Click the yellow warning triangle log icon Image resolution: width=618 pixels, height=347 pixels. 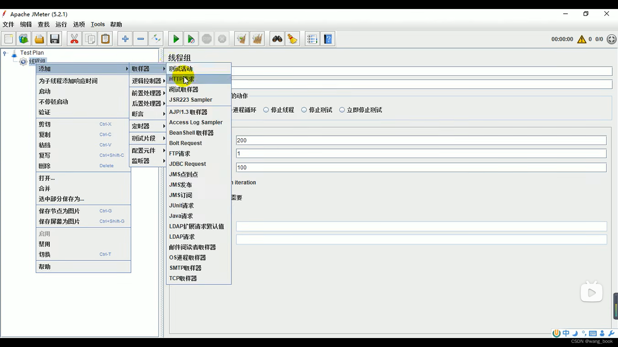582,39
